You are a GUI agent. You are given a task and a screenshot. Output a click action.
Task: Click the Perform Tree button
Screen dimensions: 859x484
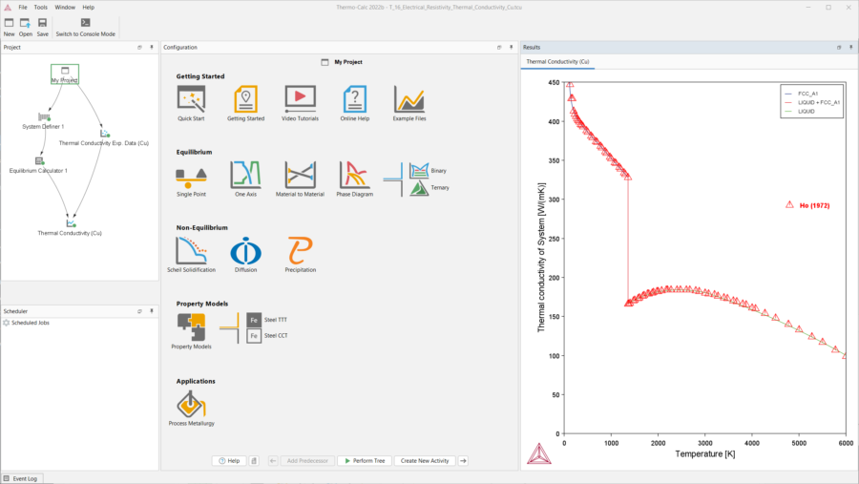[x=364, y=460]
